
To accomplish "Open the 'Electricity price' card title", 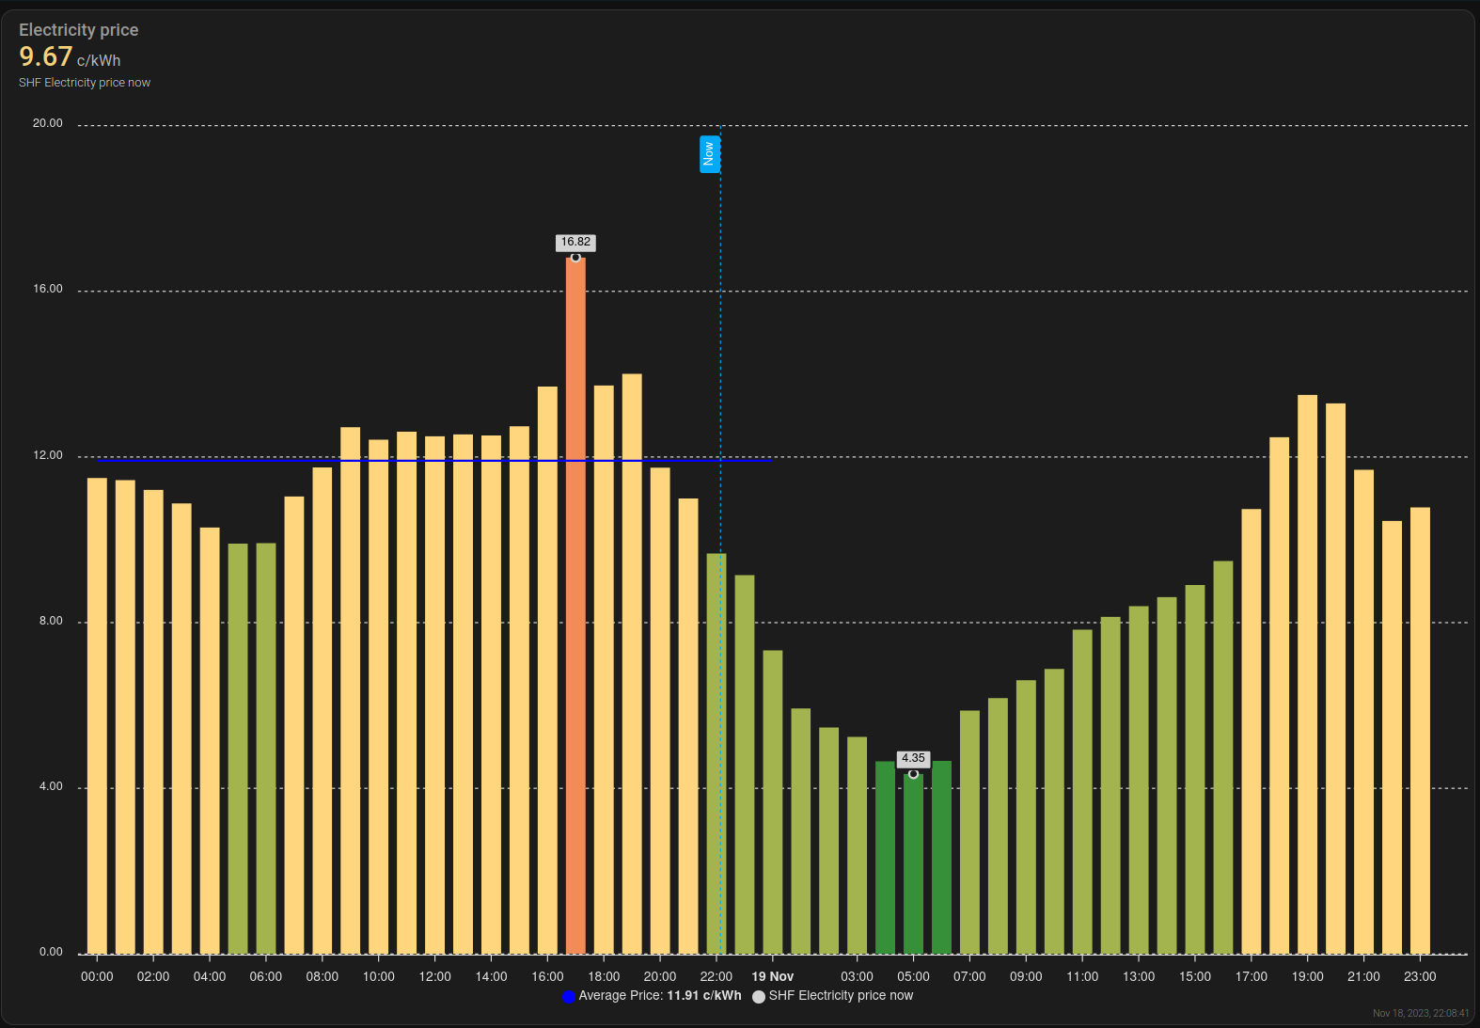I will pyautogui.click(x=79, y=30).
